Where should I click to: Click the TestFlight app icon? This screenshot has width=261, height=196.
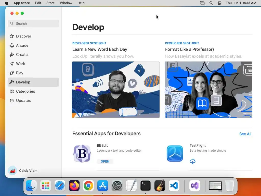(175, 153)
